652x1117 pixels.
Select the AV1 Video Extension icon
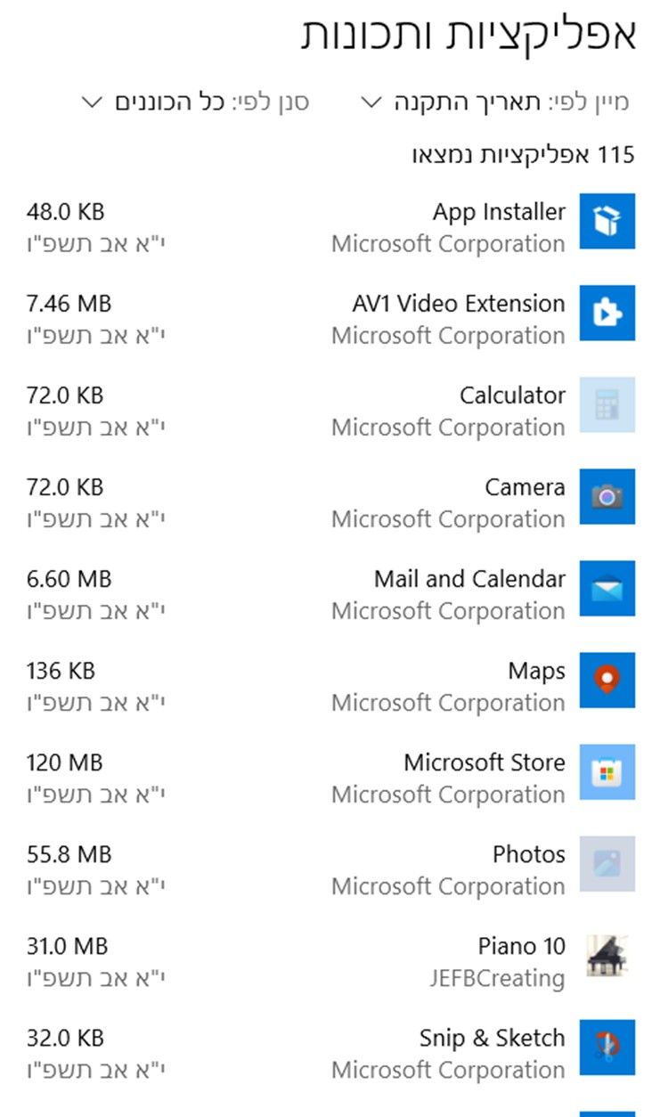click(x=607, y=313)
